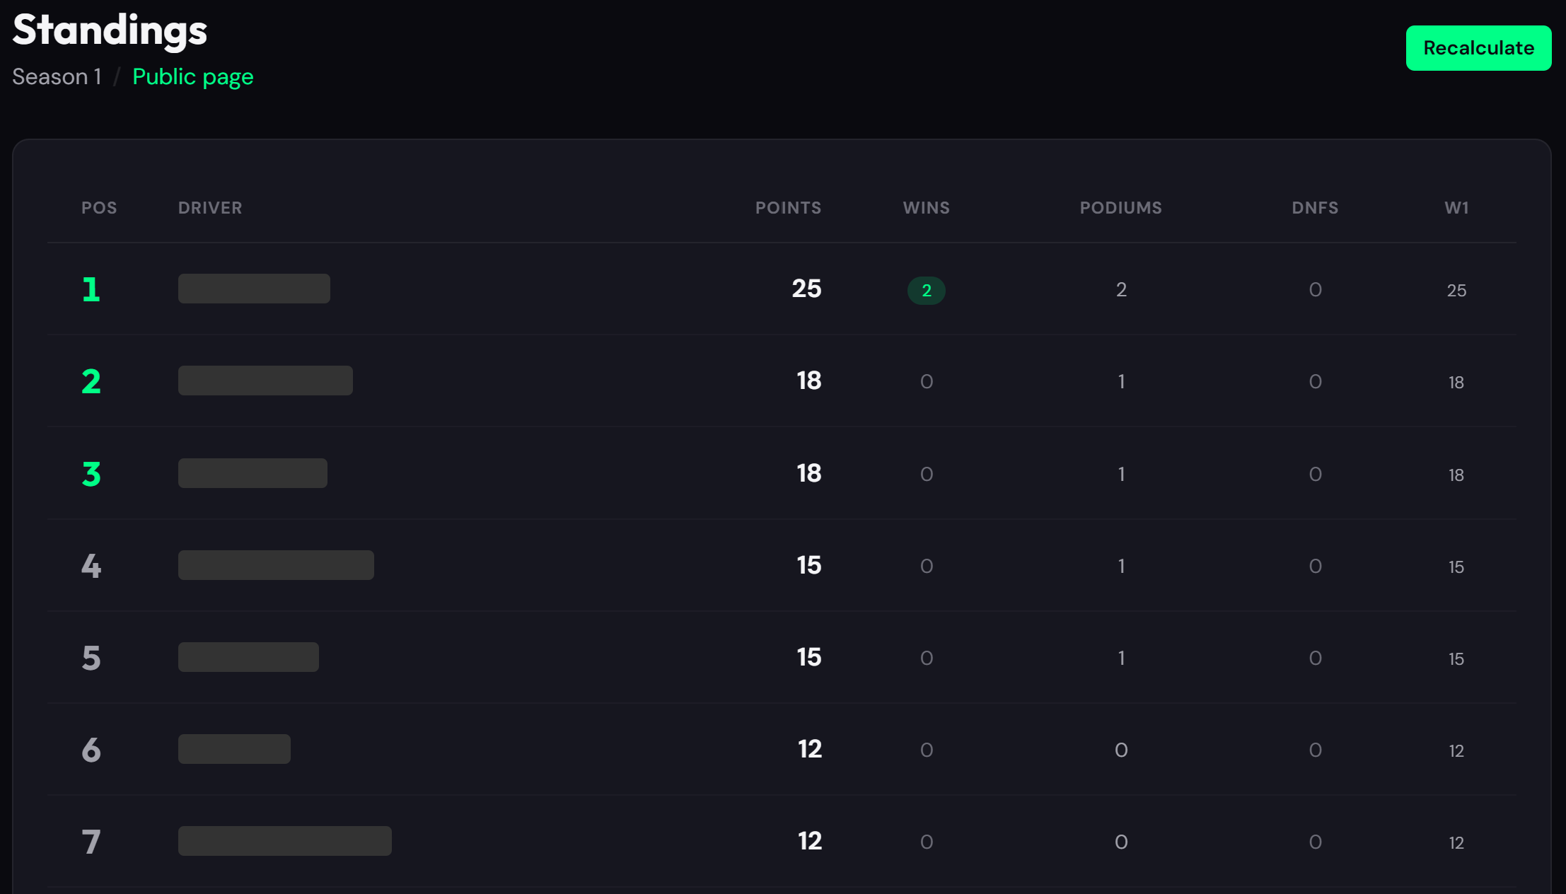Click the WINS column header

[x=926, y=208]
